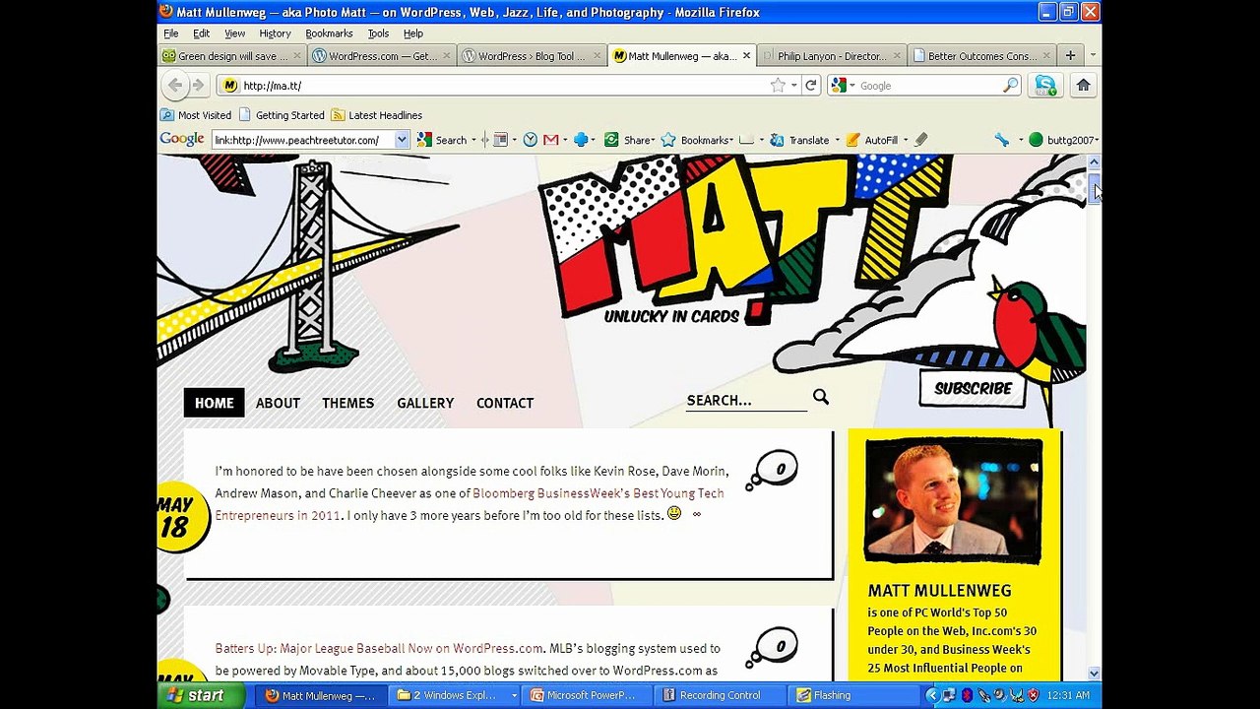
Task: Open the History menu
Action: (275, 33)
